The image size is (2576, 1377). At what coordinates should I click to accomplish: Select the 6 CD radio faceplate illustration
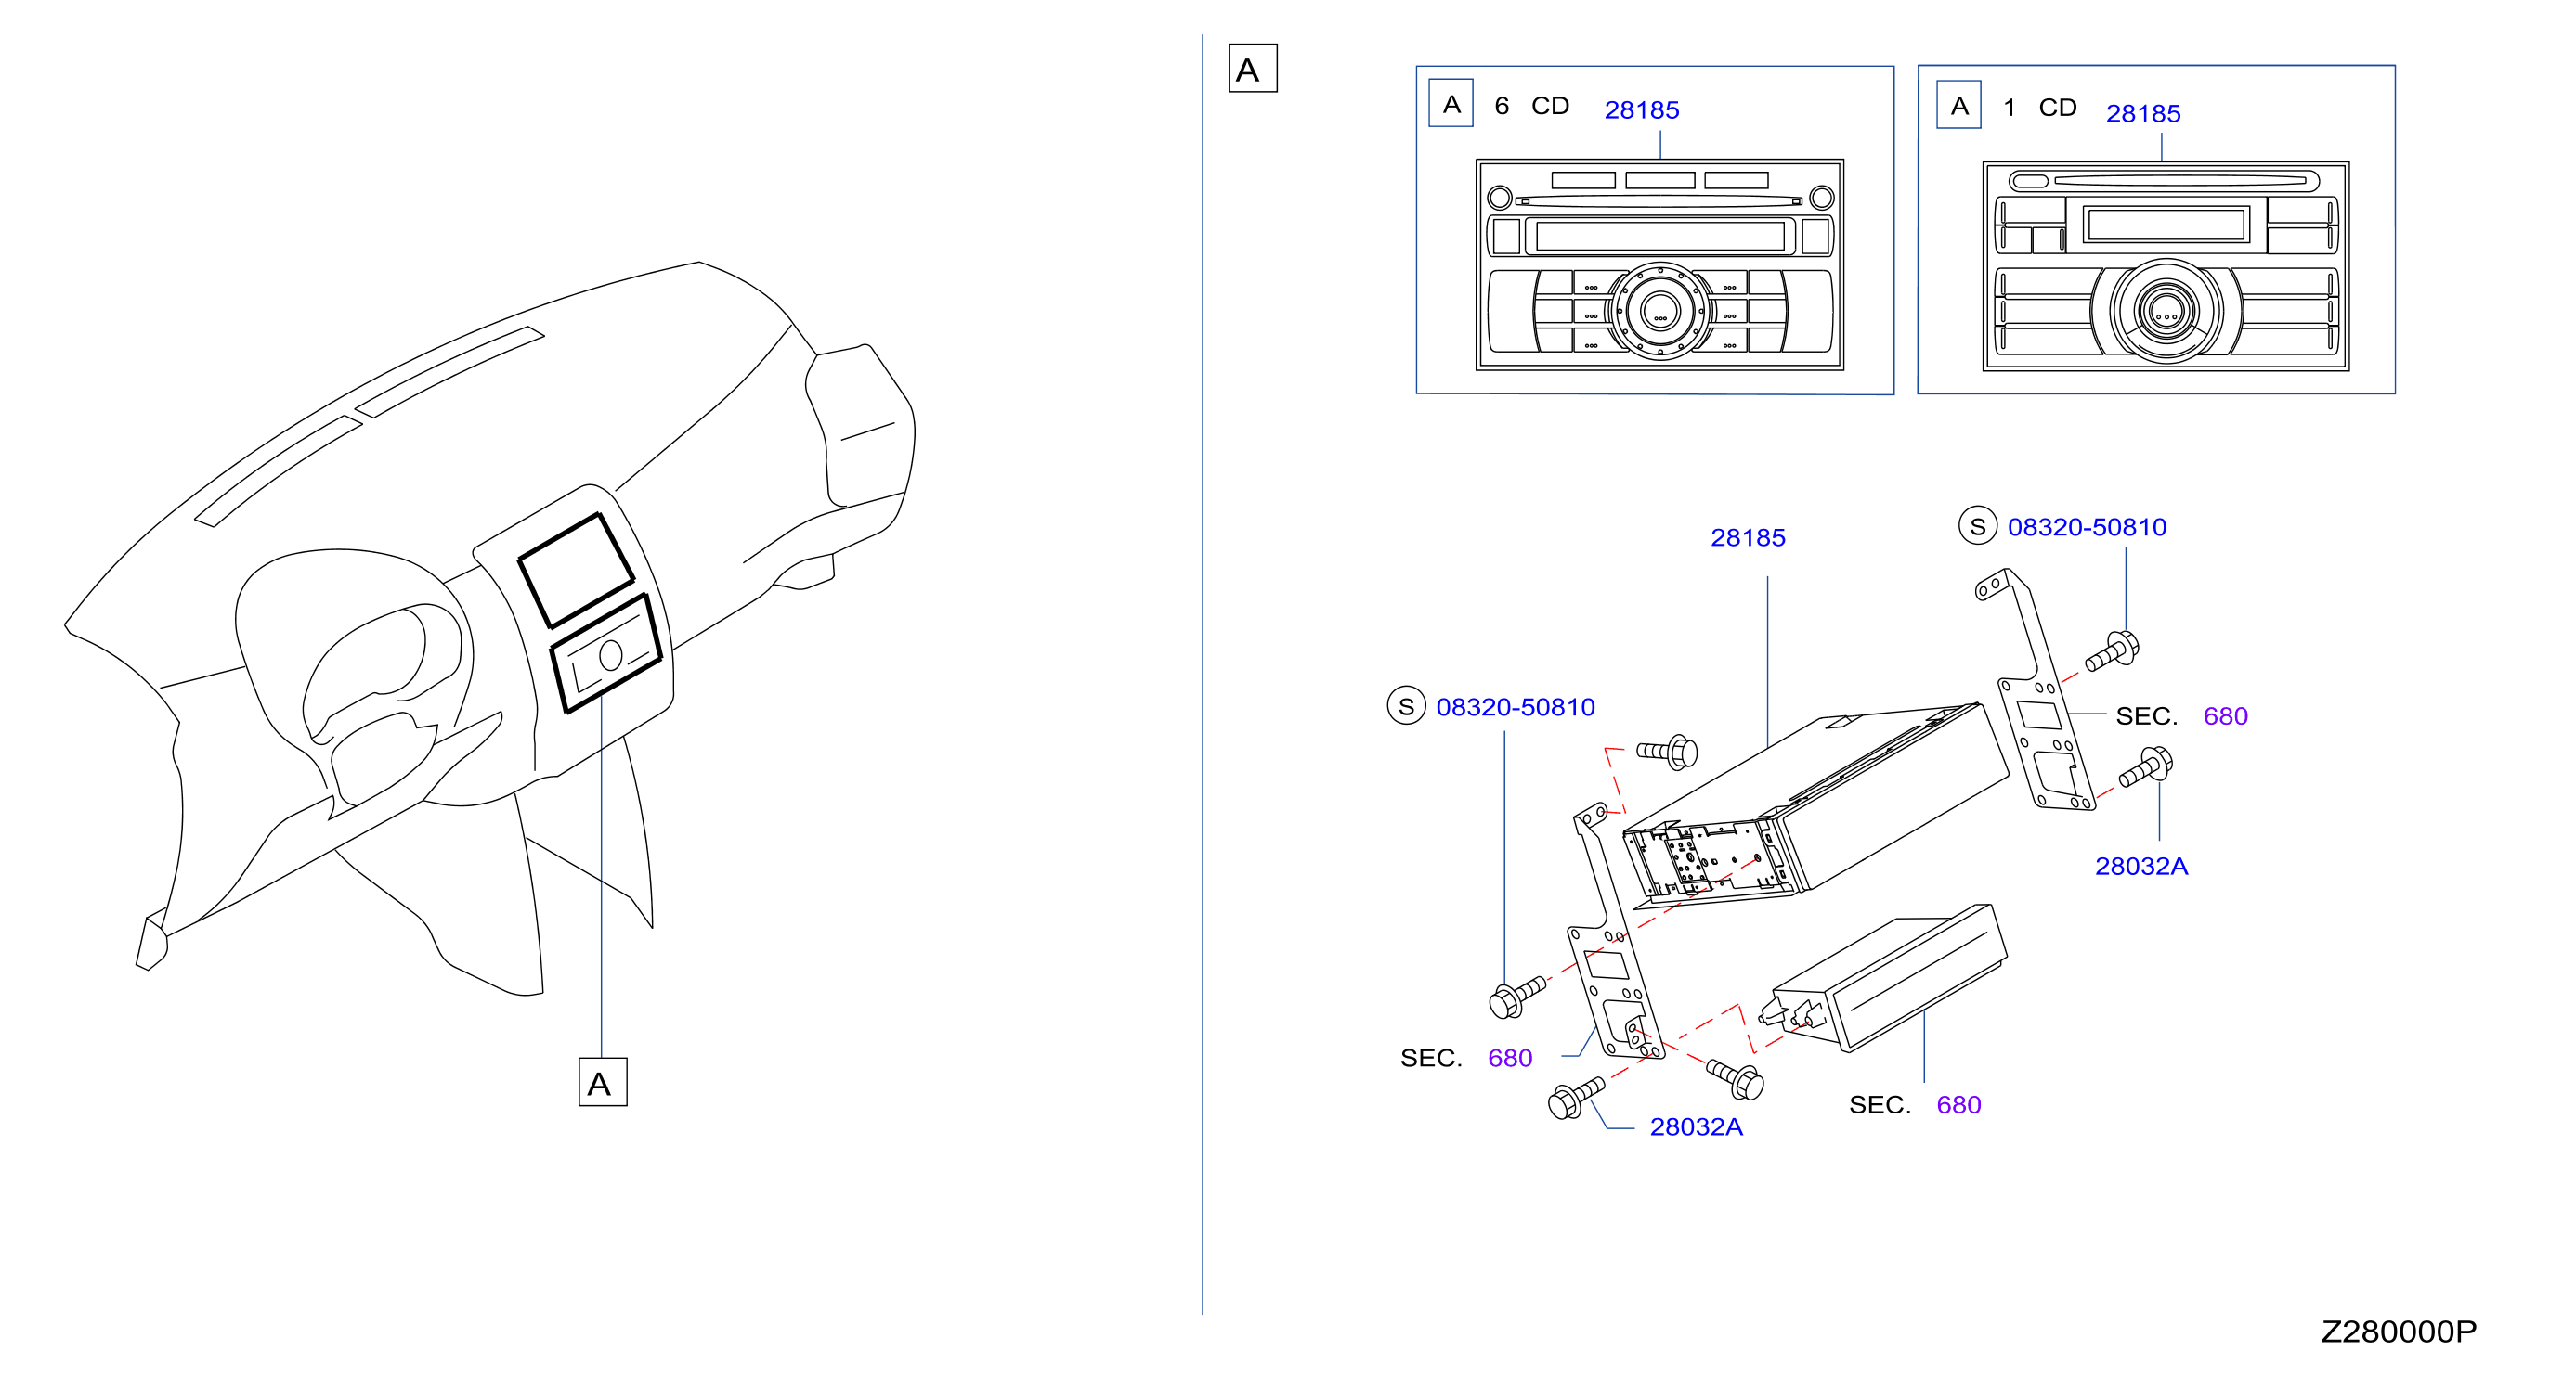pos(1660,264)
